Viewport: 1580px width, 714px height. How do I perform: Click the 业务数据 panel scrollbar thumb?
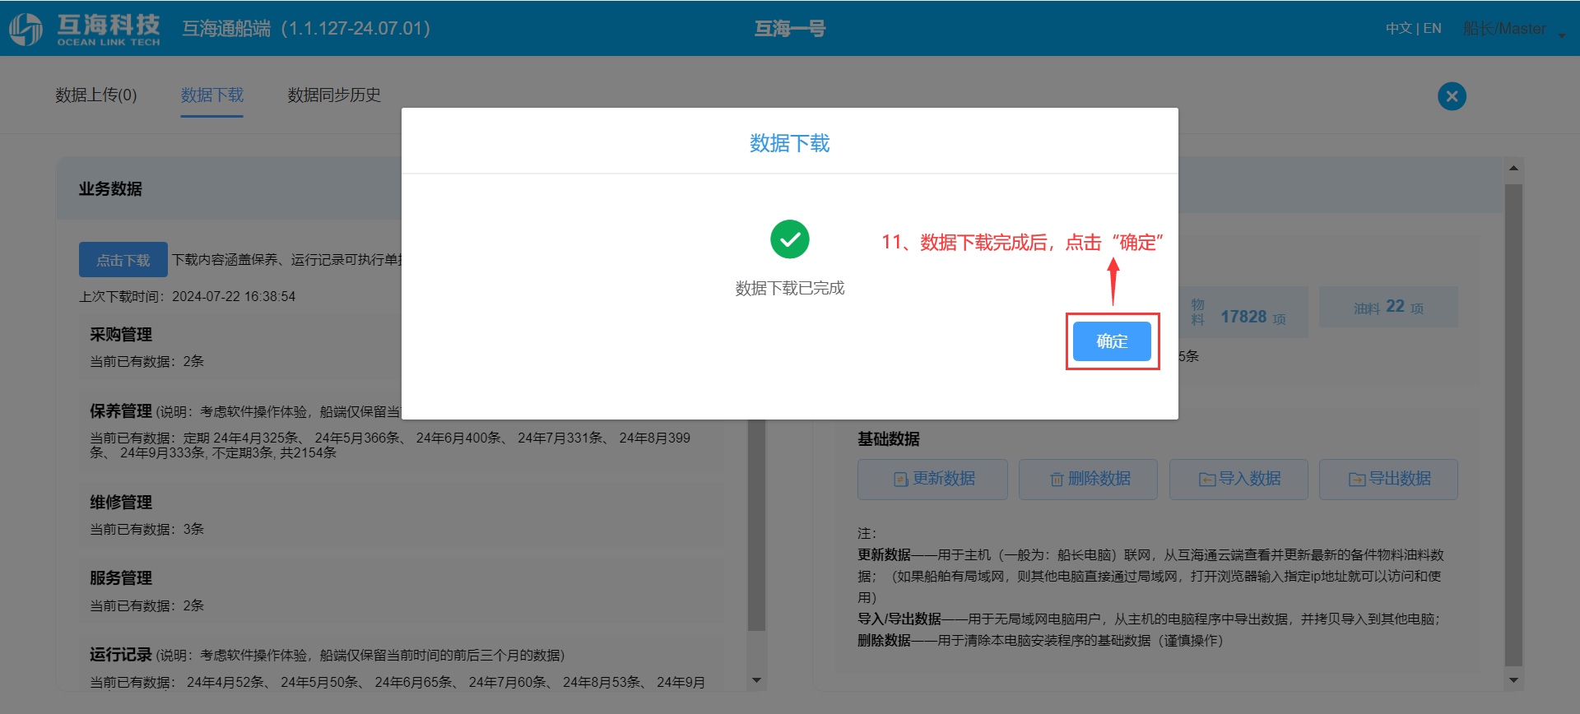pyautogui.click(x=757, y=526)
